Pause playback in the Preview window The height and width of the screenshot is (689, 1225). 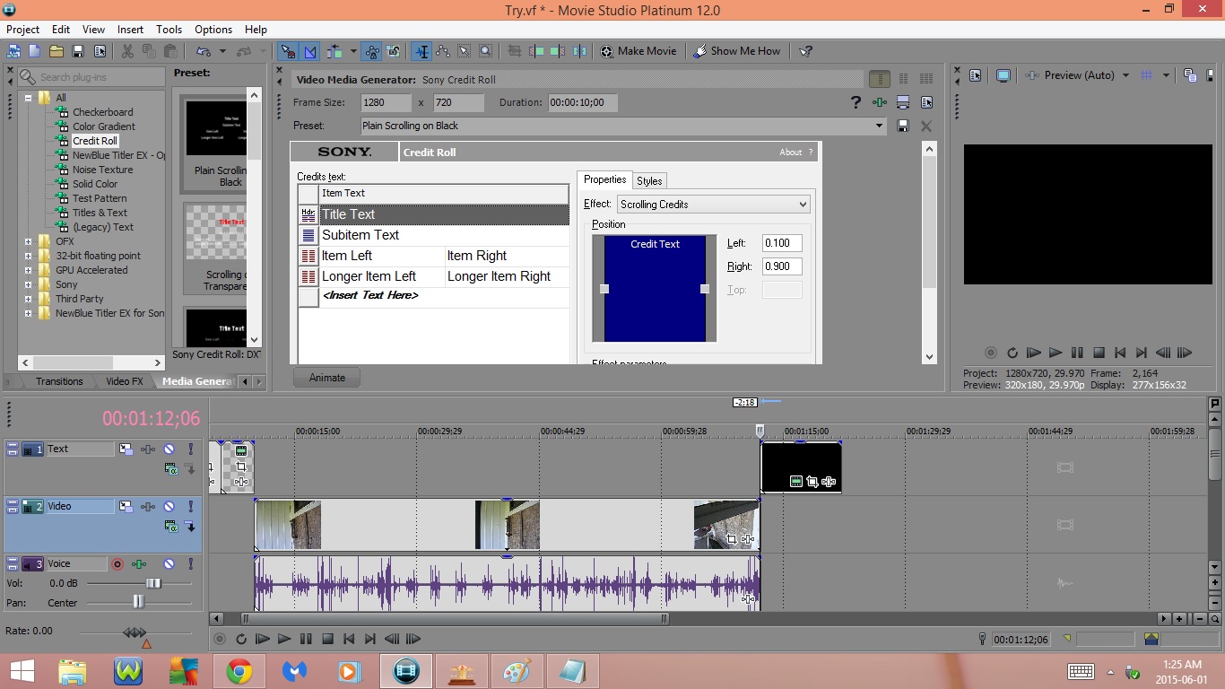pyautogui.click(x=1077, y=353)
